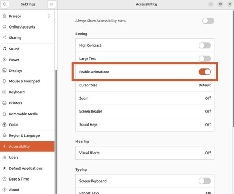The width and height of the screenshot is (234, 194).
Task: Open the Repeat Keys setting row
Action: click(145, 191)
